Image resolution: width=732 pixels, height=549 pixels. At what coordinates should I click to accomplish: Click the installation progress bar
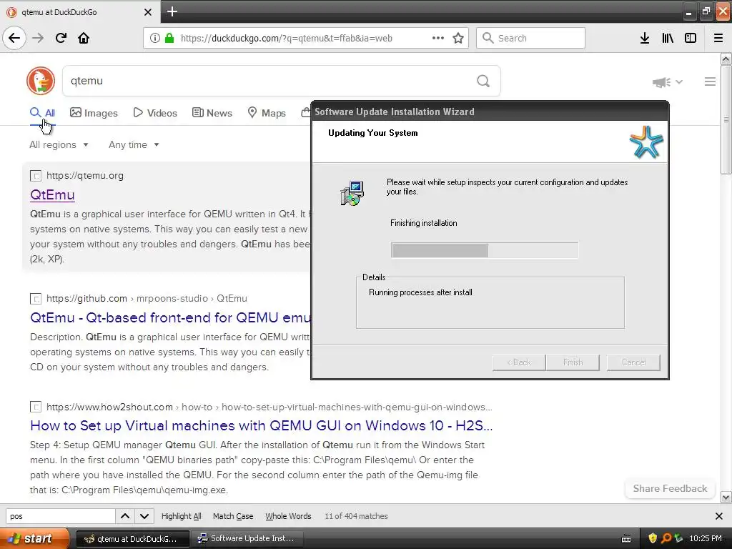(485, 250)
